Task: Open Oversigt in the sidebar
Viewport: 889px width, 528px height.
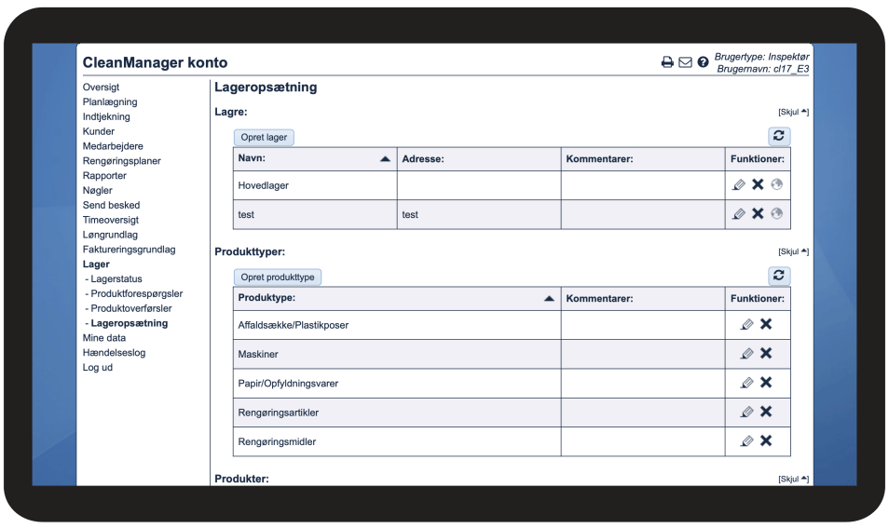Action: [101, 88]
